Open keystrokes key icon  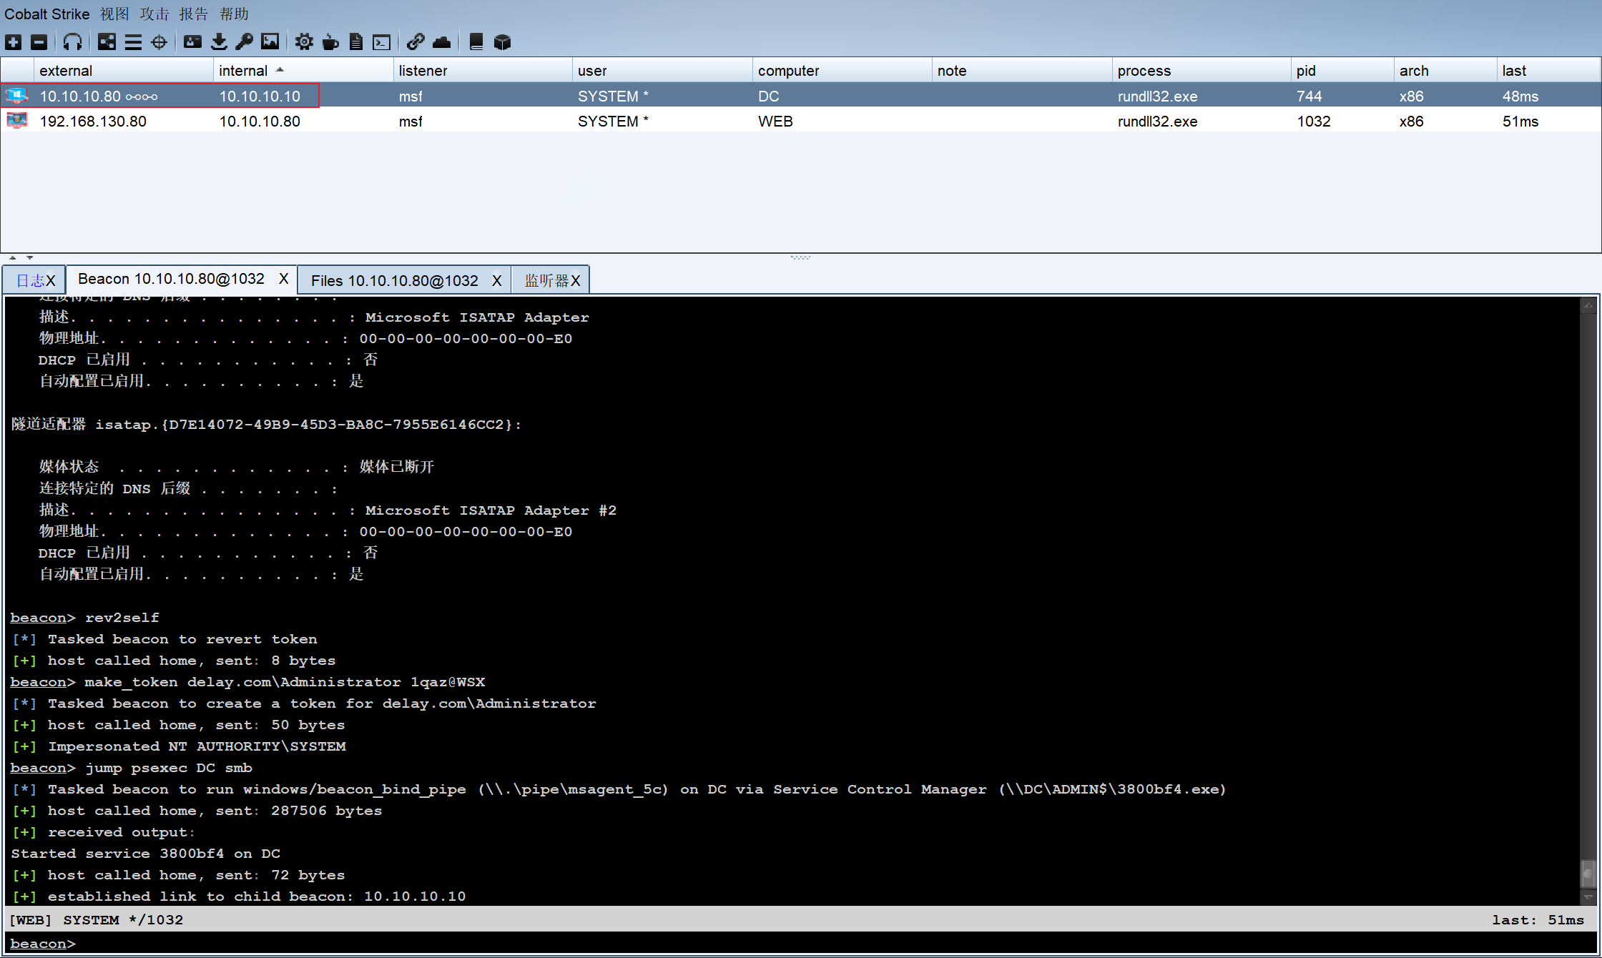(x=244, y=42)
